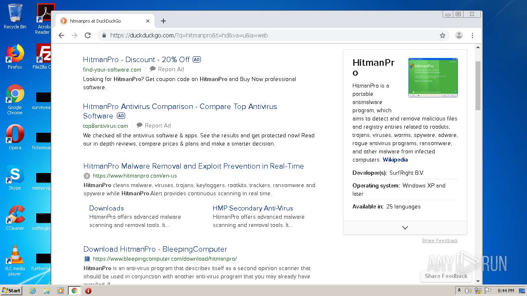Select the CCleaner desktop icon
Viewport: 527px width, 296px height.
(x=15, y=218)
